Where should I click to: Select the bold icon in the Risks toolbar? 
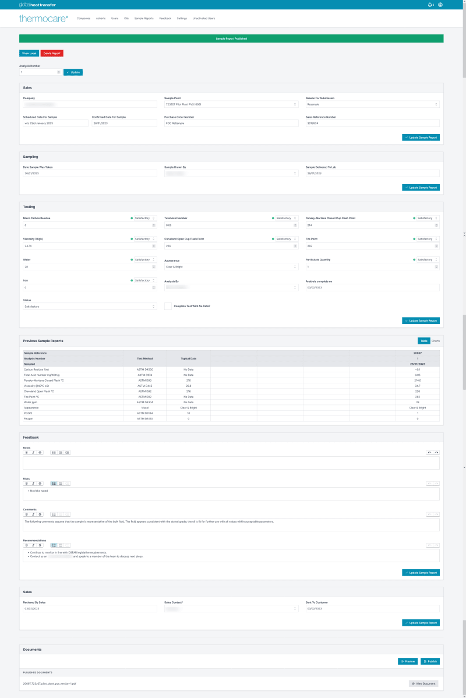[26, 483]
